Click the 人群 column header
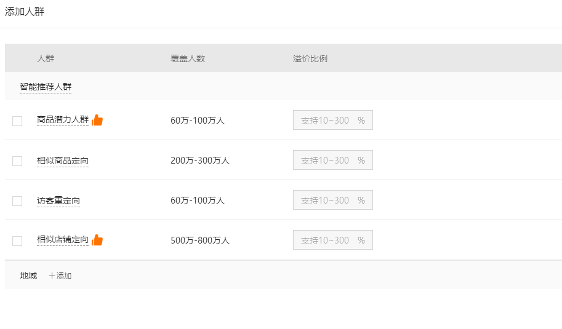The image size is (562, 329). pyautogui.click(x=46, y=58)
